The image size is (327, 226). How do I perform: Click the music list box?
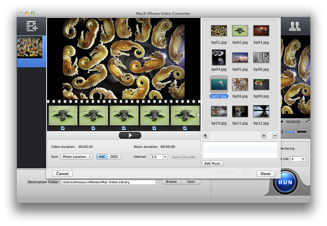coord(240,150)
